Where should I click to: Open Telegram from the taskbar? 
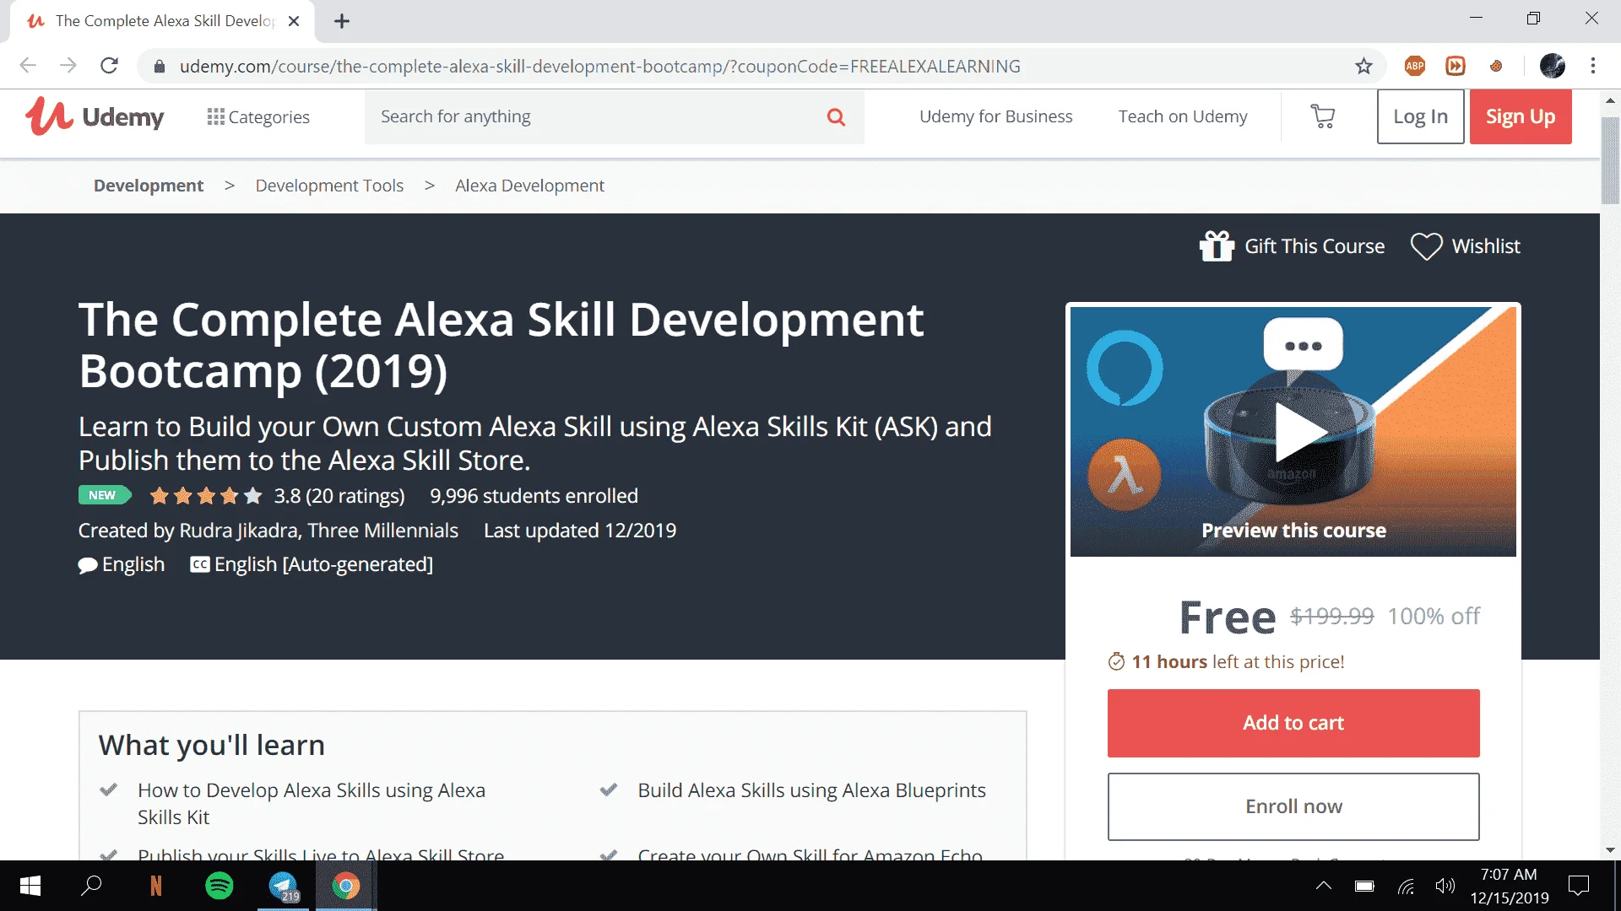click(x=284, y=886)
